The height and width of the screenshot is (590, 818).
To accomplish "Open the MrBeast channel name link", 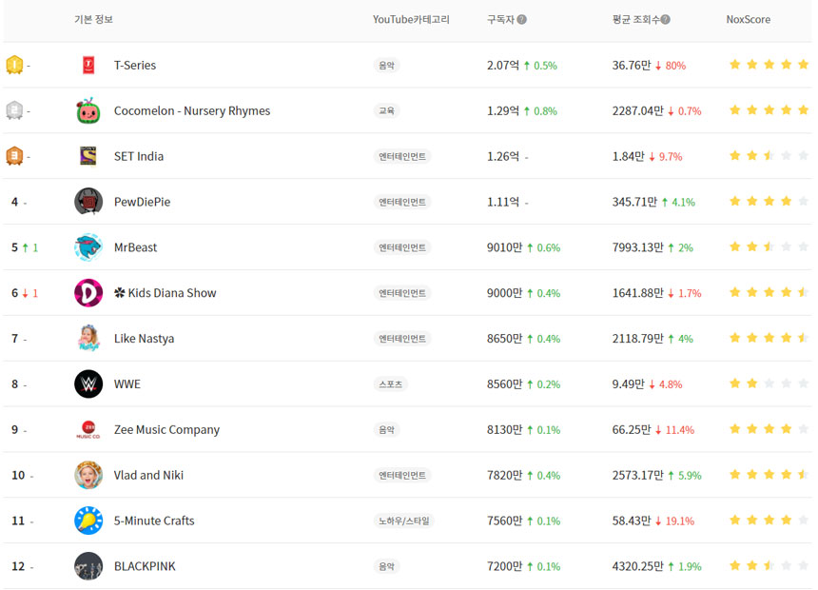I will 135,247.
